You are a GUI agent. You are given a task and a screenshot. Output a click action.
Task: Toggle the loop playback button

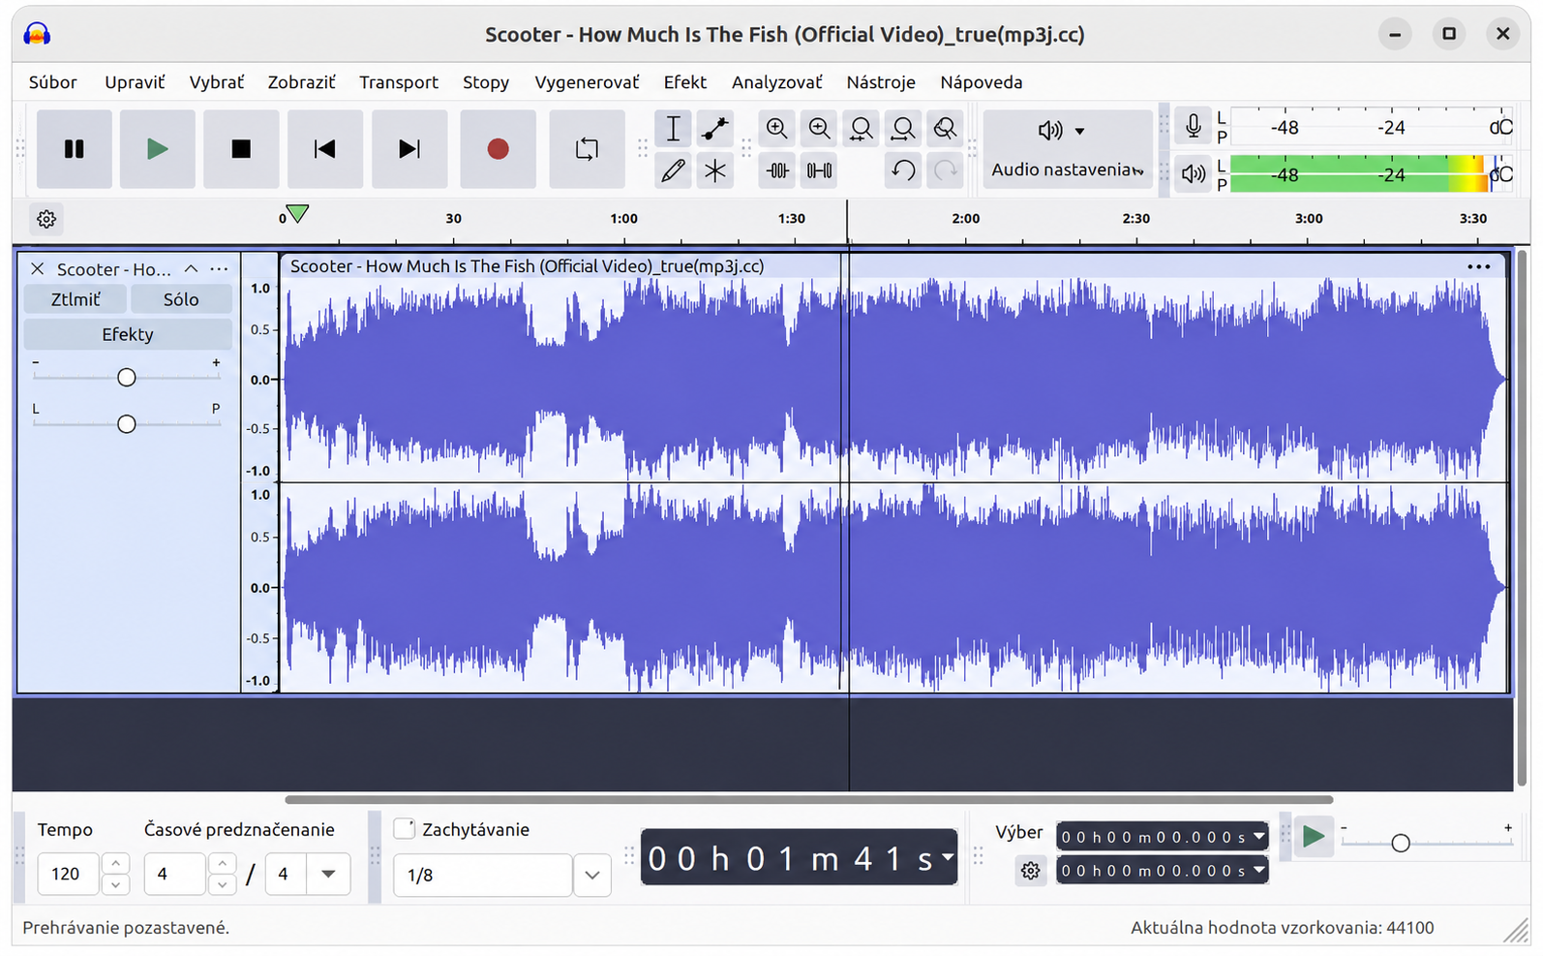[x=587, y=149]
